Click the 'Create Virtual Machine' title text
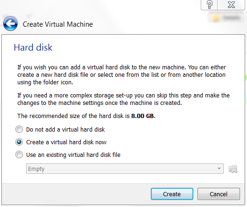 (58, 24)
